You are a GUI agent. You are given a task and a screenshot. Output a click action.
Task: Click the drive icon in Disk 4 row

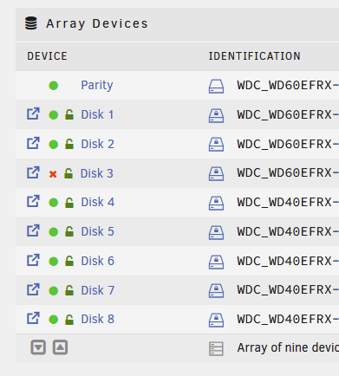[x=216, y=203]
